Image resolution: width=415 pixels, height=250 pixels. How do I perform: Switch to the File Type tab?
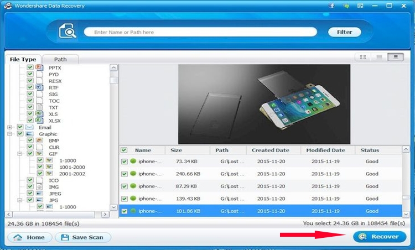[x=23, y=59]
